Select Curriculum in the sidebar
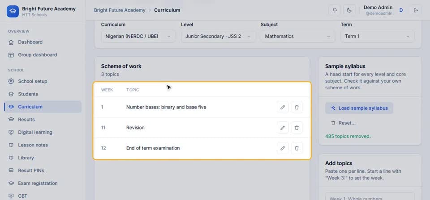The width and height of the screenshot is (430, 200). pyautogui.click(x=43, y=107)
